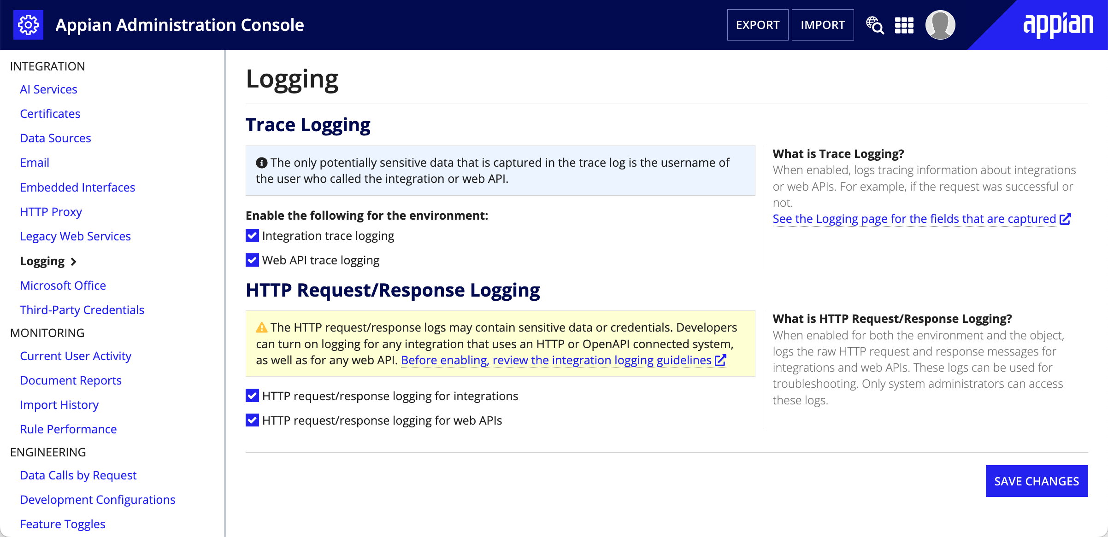Click the Administration Console gear icon
Viewport: 1108px width, 537px height.
click(x=28, y=25)
